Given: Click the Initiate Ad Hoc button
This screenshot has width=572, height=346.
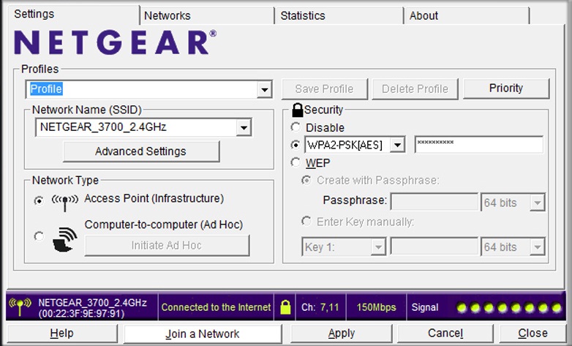Looking at the screenshot, I should click(167, 245).
